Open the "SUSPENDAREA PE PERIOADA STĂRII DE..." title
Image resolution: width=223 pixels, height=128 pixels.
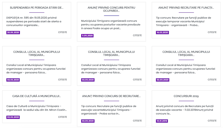(37, 8)
